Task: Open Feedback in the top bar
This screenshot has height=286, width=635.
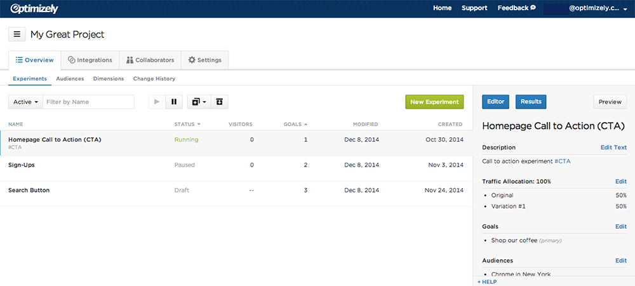Action: pos(516,8)
